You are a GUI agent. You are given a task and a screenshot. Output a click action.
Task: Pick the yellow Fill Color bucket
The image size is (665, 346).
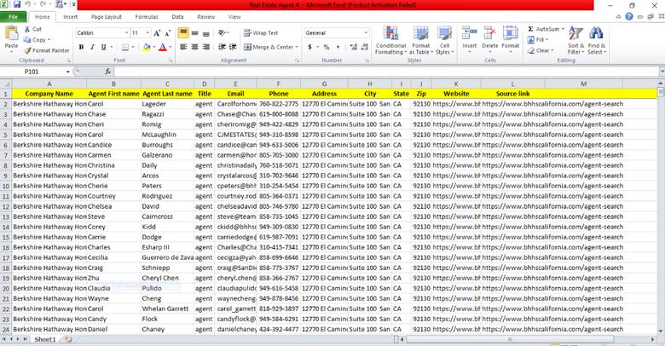click(x=146, y=48)
